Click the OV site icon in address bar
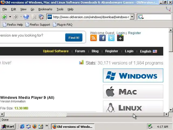The image size is (173, 130). point(50,17)
